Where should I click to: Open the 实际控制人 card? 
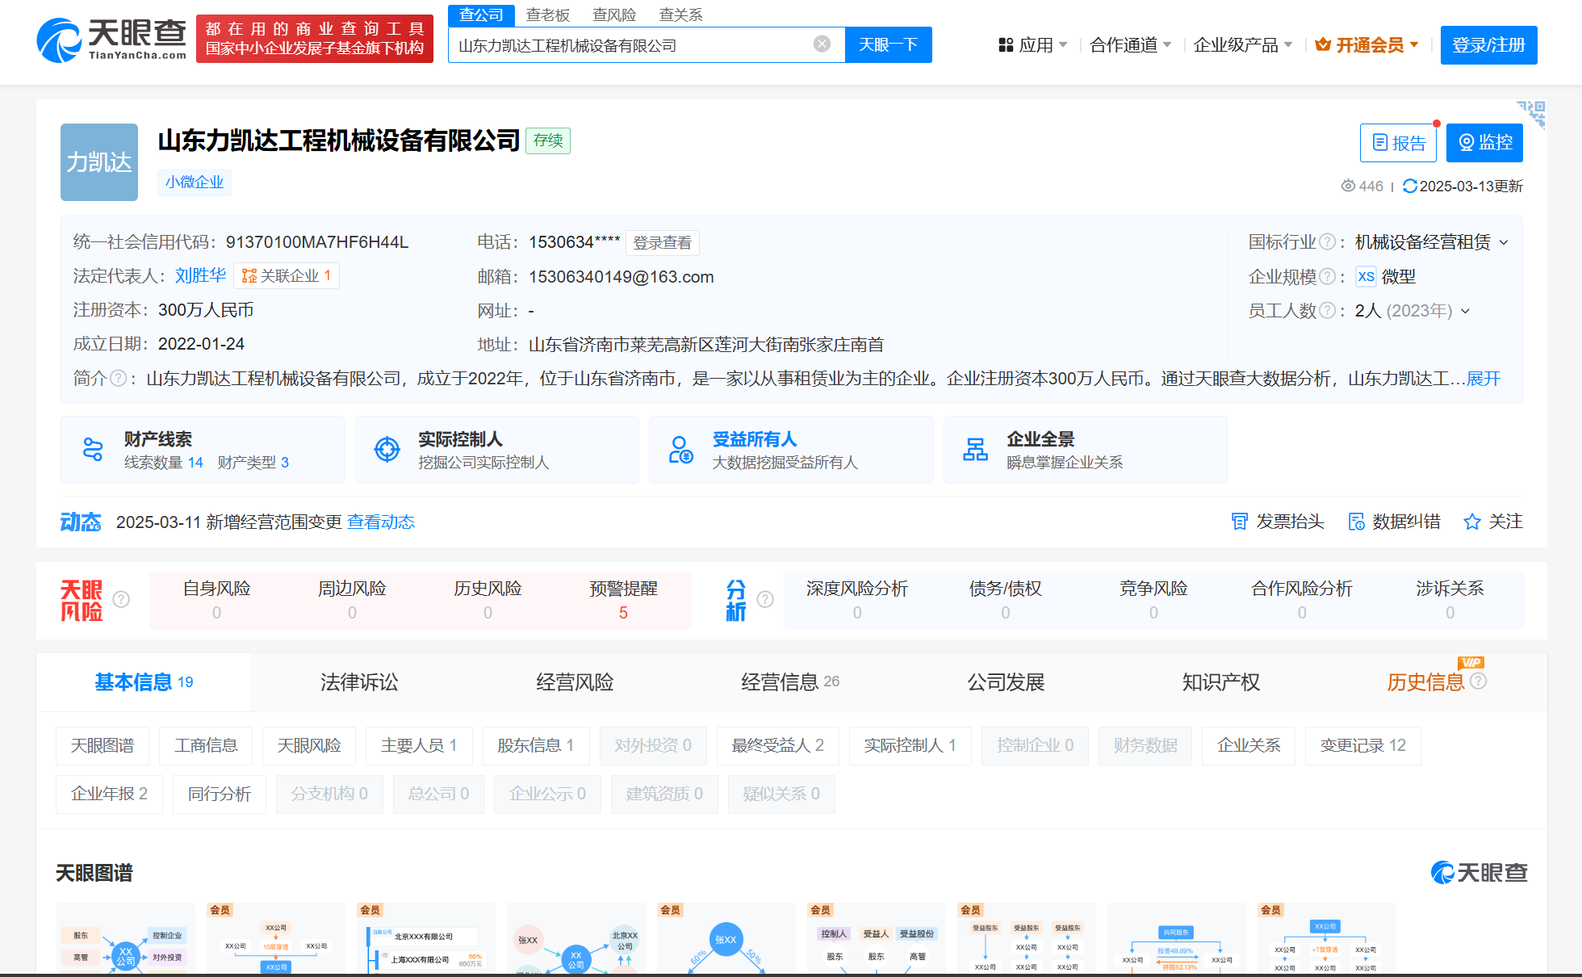(x=497, y=450)
